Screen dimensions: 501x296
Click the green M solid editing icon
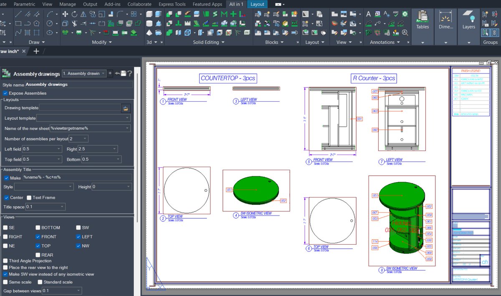[224, 14]
